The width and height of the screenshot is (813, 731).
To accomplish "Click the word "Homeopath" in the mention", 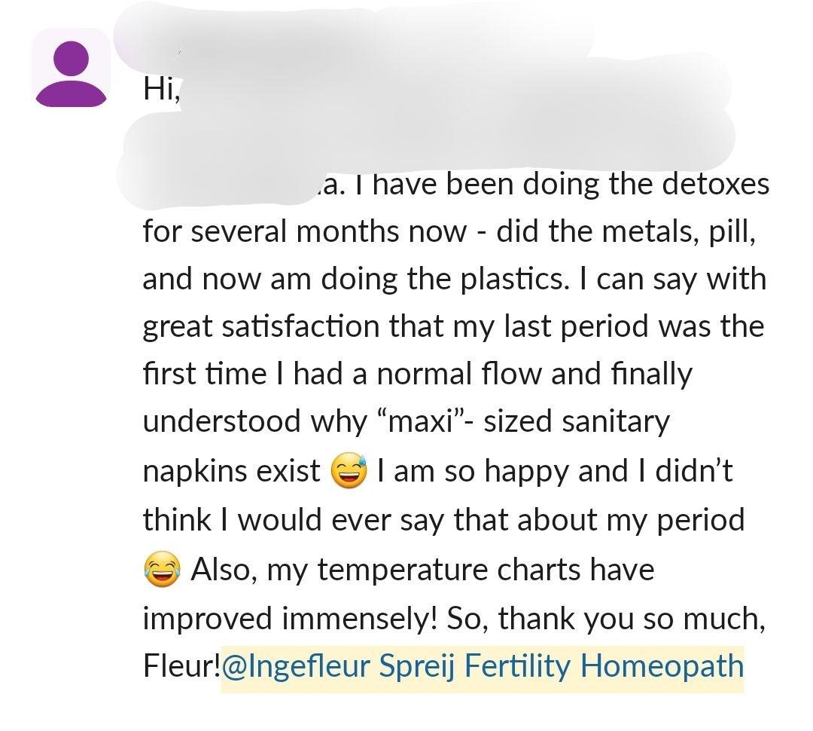I will coord(662,667).
